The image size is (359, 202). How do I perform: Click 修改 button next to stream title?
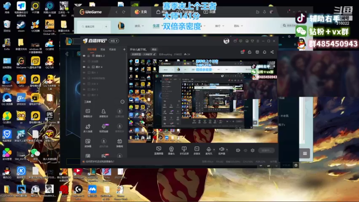(154, 49)
